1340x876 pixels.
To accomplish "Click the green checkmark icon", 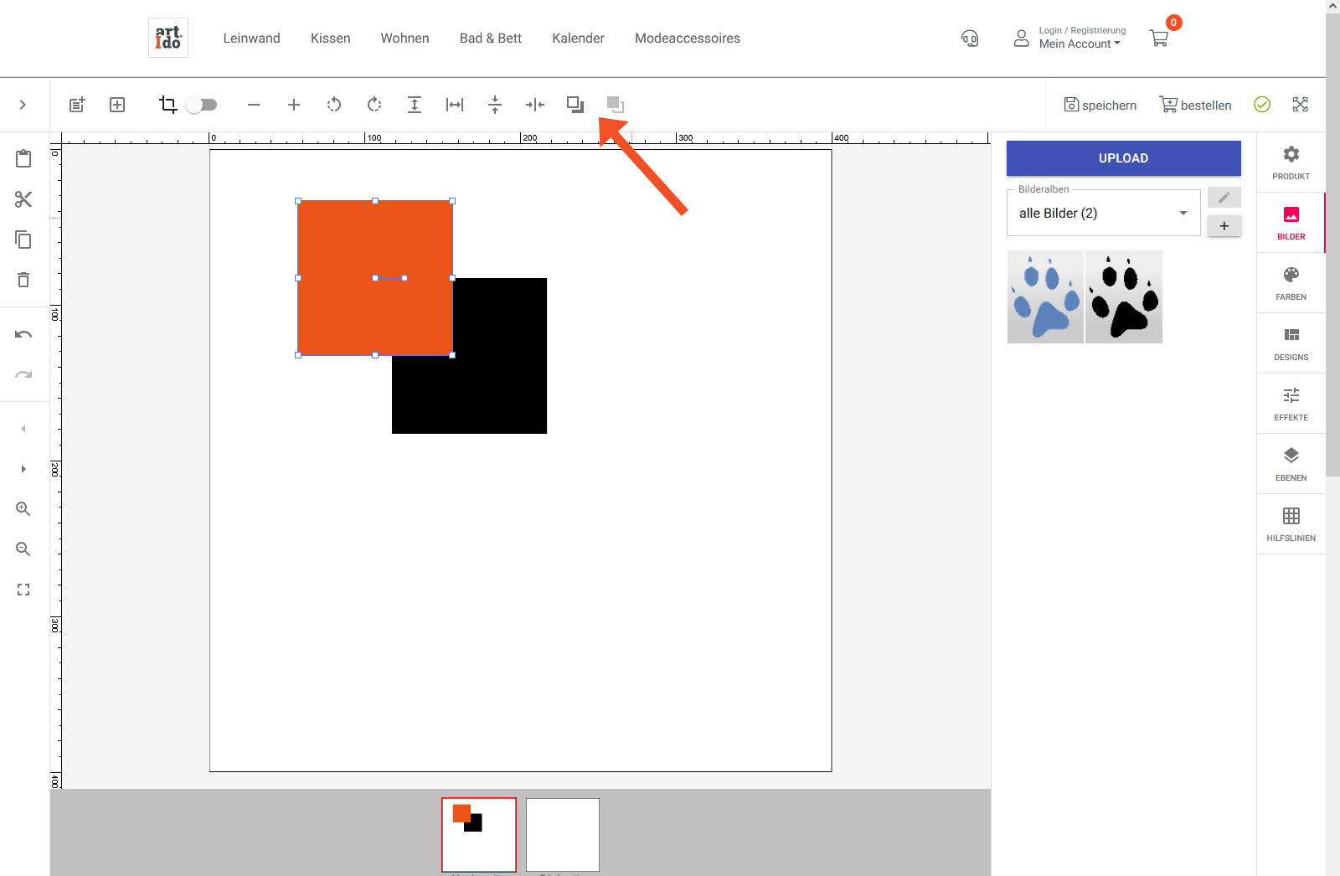I will point(1262,104).
